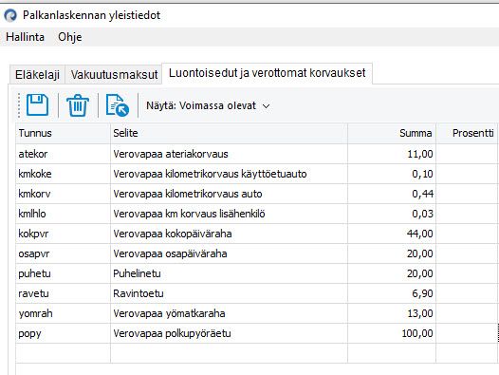Select Luontoisedut ja verottomat korvaukset tab
This screenshot has width=499, height=375.
coord(267,73)
